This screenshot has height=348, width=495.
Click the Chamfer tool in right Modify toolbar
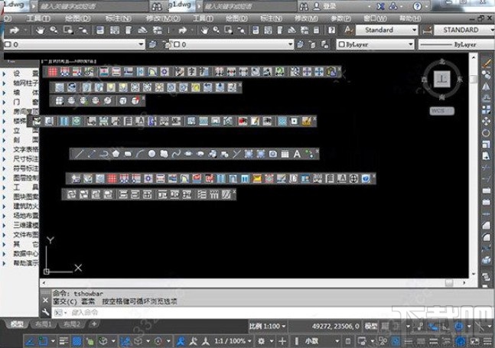pos(486,226)
